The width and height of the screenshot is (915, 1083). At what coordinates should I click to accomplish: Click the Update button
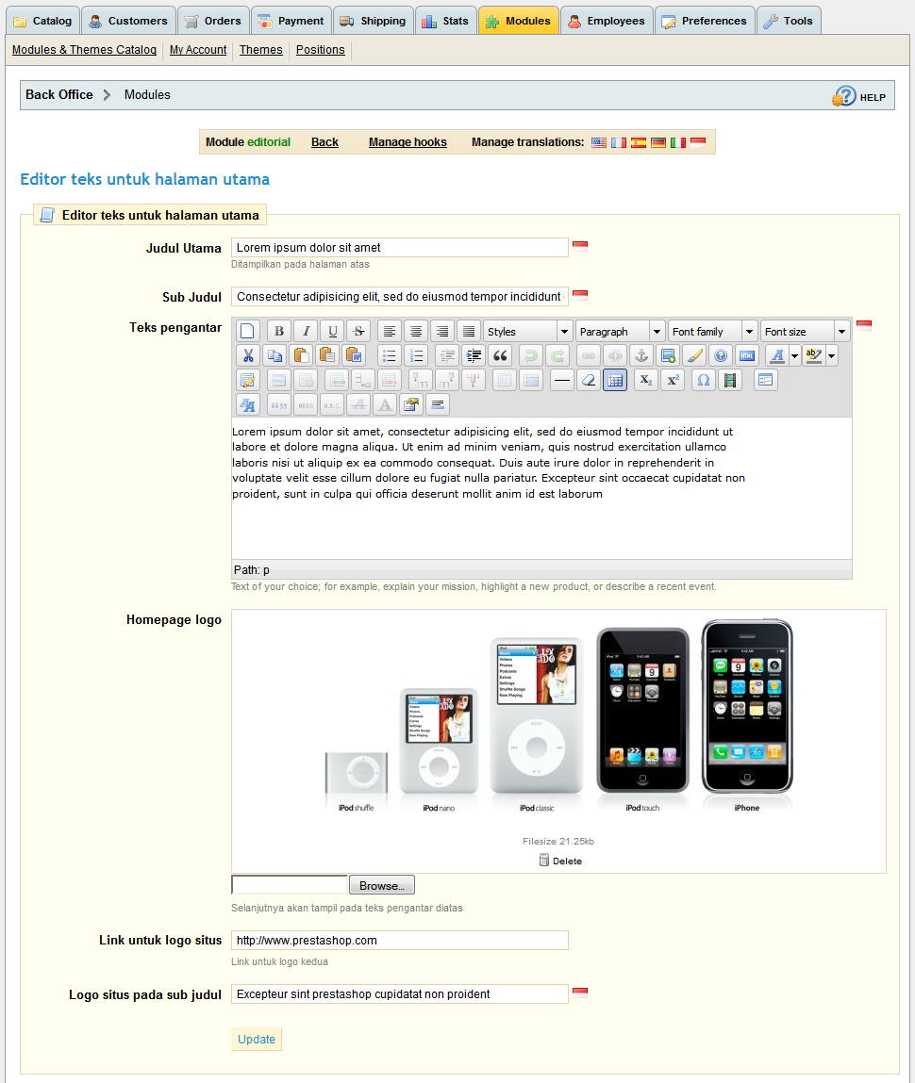click(x=257, y=1040)
